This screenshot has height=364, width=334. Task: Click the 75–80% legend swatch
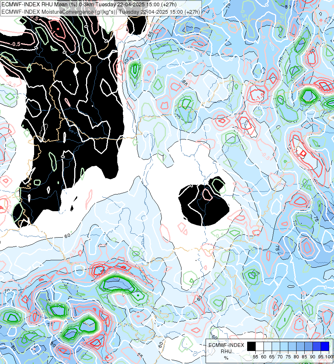point(292,346)
